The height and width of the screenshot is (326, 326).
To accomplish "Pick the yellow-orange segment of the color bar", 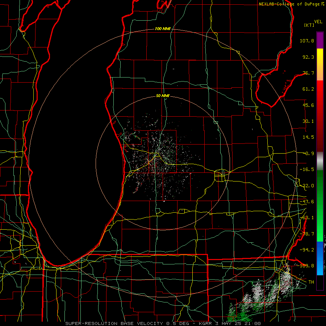I will click(x=320, y=64).
